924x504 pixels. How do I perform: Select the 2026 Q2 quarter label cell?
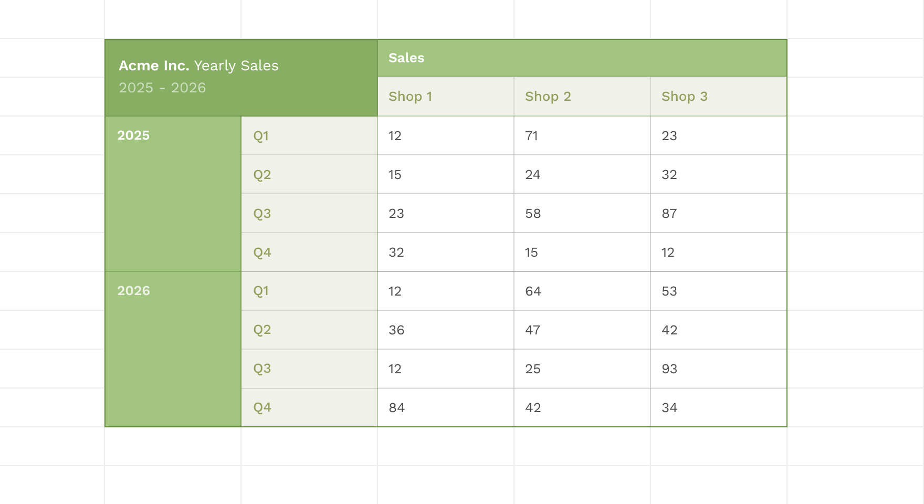coord(309,330)
